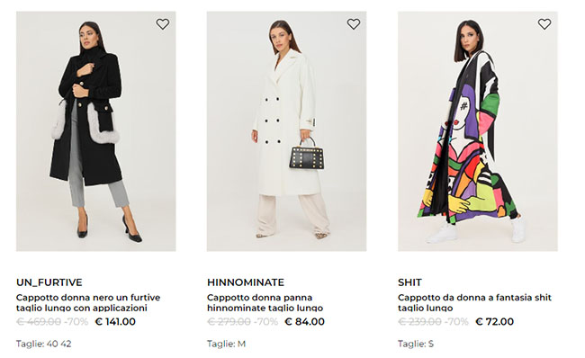Choose size 40 42 under black coat
This screenshot has width=585, height=358.
(x=58, y=344)
